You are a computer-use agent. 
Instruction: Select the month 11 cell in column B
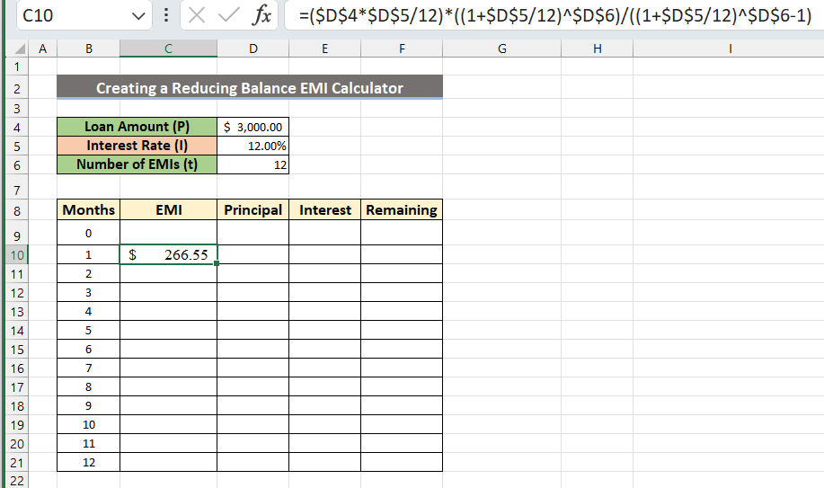click(88, 444)
